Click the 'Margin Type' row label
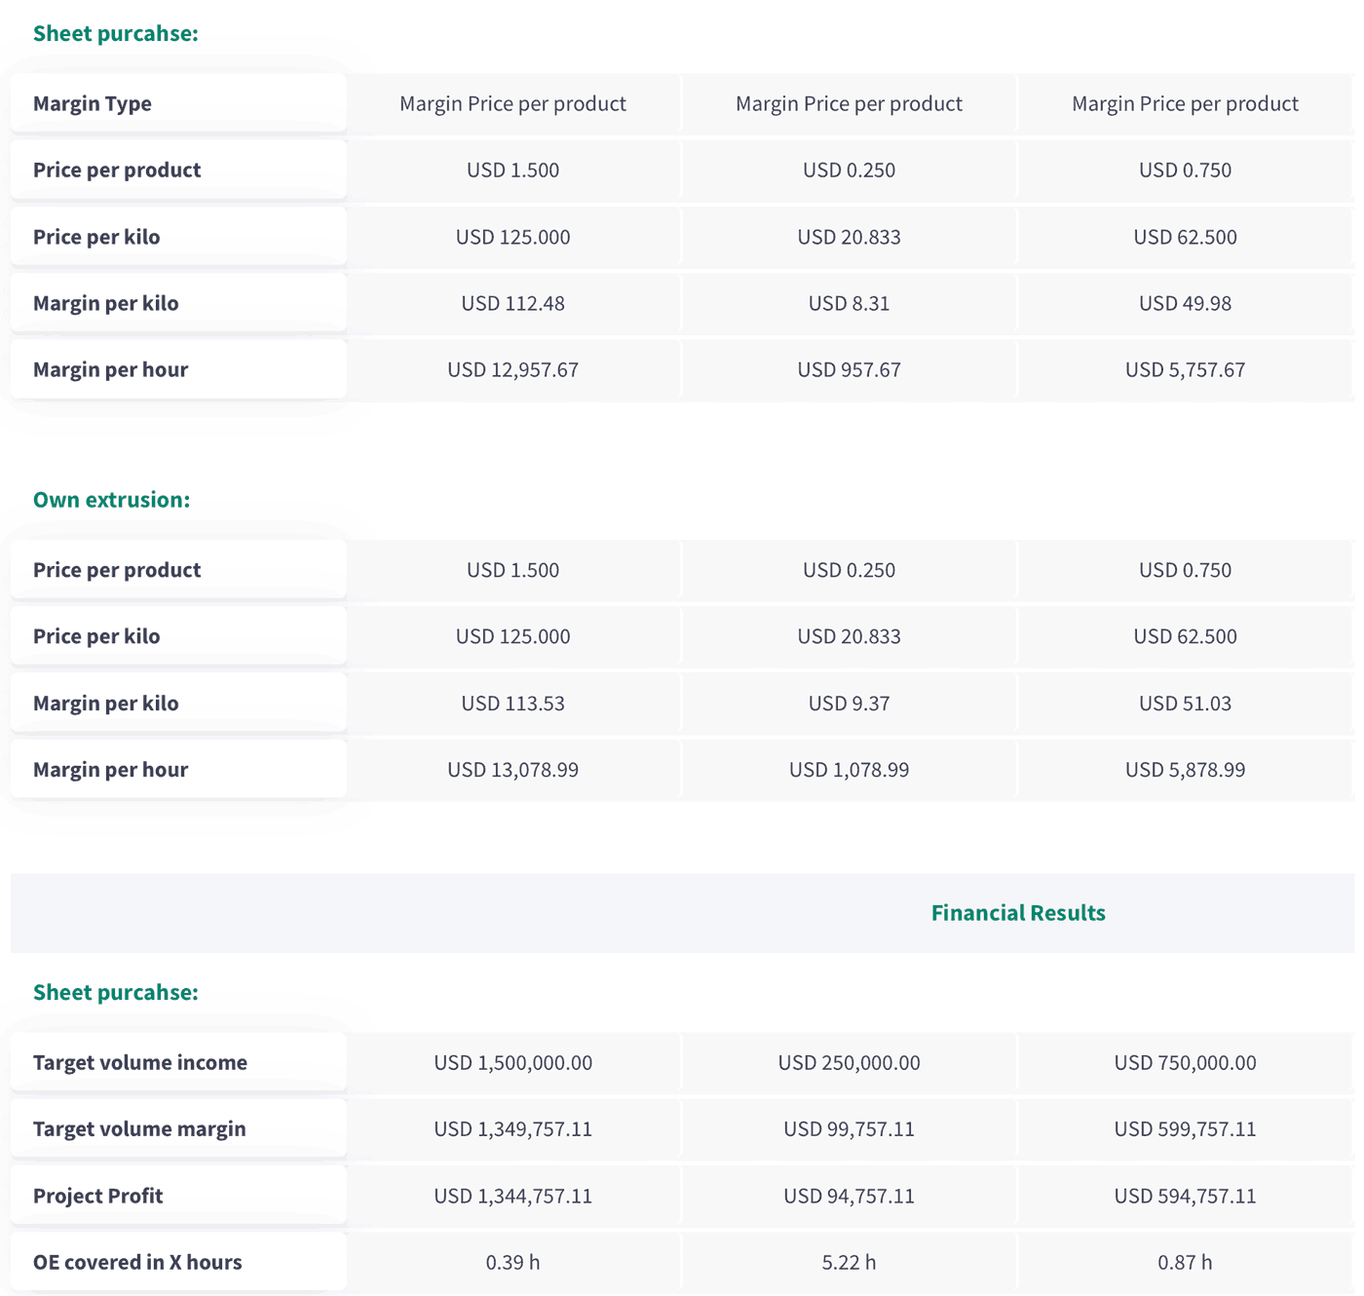The image size is (1364, 1296). coord(93,103)
